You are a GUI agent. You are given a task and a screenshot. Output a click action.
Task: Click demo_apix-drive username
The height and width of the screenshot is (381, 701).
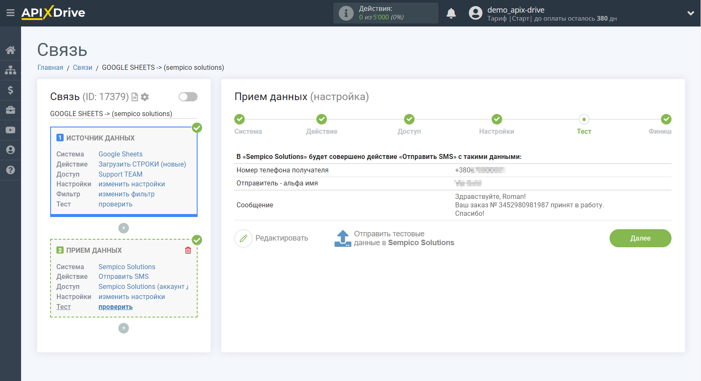coord(516,10)
